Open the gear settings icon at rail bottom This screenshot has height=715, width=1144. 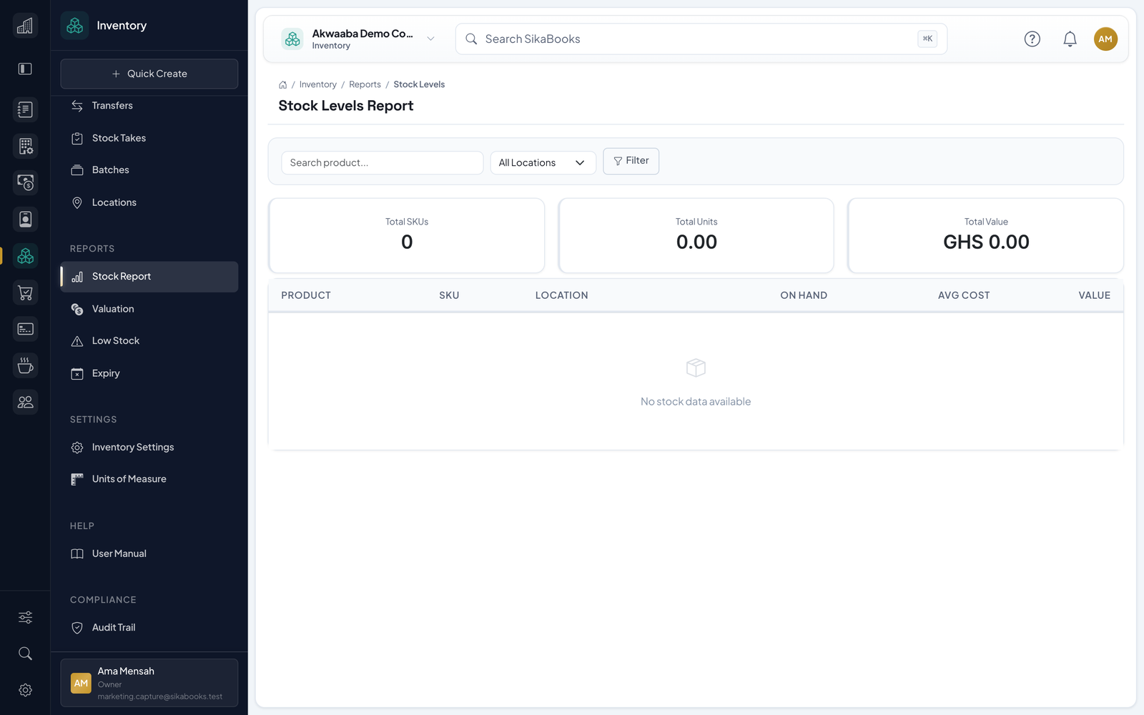coord(25,690)
